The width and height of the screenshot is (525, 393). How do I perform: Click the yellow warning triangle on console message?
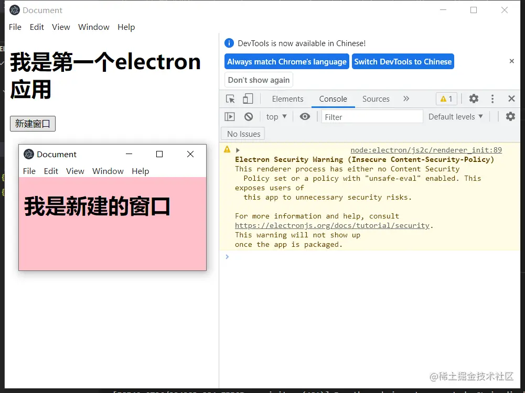click(227, 149)
